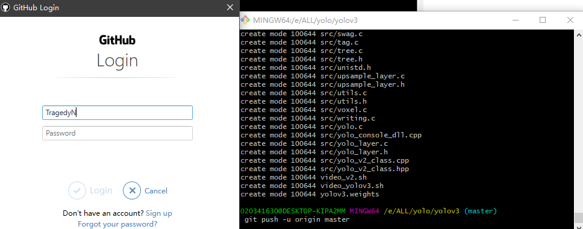
Task: Click the large Login heading
Action: tap(117, 60)
